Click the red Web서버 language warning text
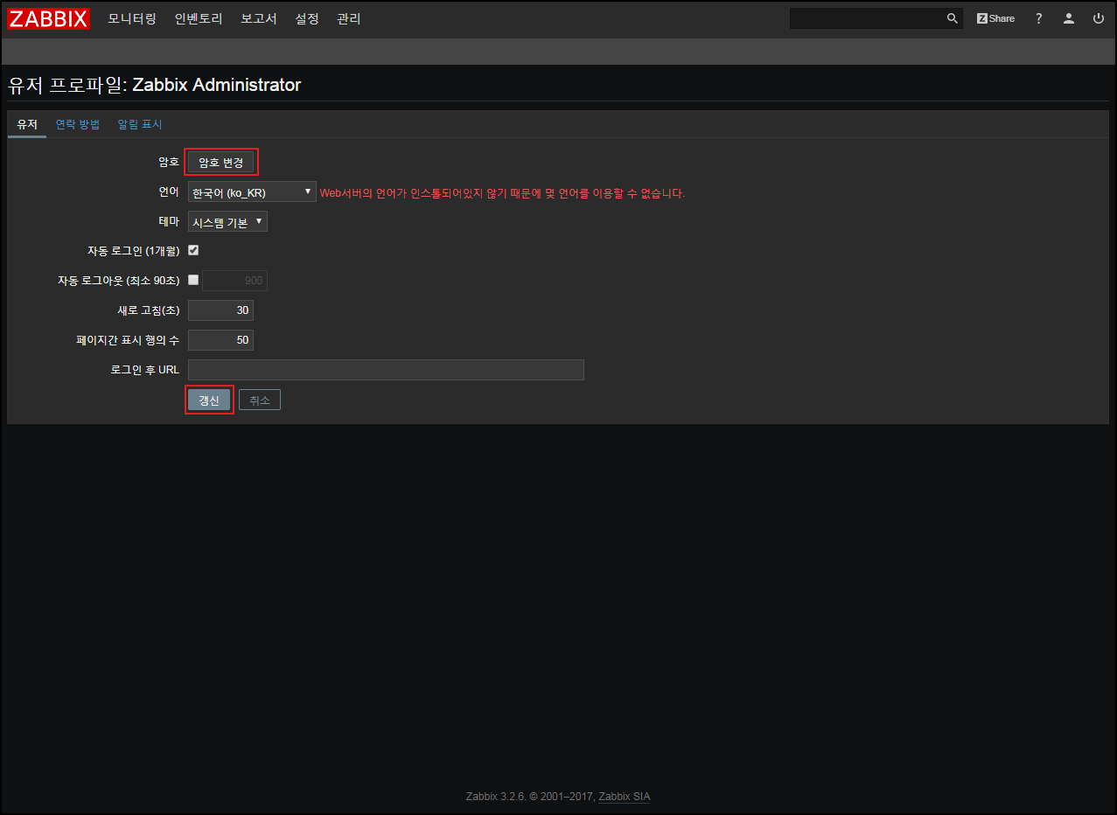 [x=502, y=193]
